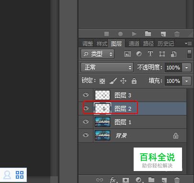Filter for smart objects icon

173,54
